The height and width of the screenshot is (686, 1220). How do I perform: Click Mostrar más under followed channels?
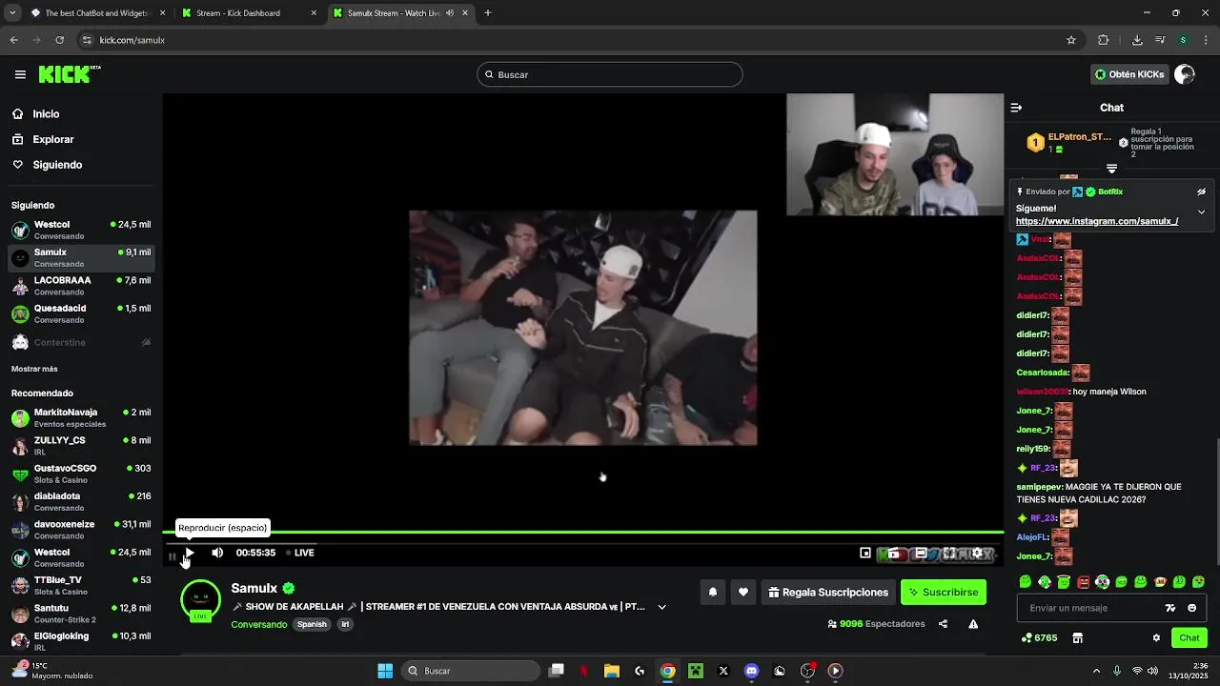pos(34,369)
